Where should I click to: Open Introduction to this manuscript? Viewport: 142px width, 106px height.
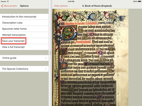[x=24, y=17]
